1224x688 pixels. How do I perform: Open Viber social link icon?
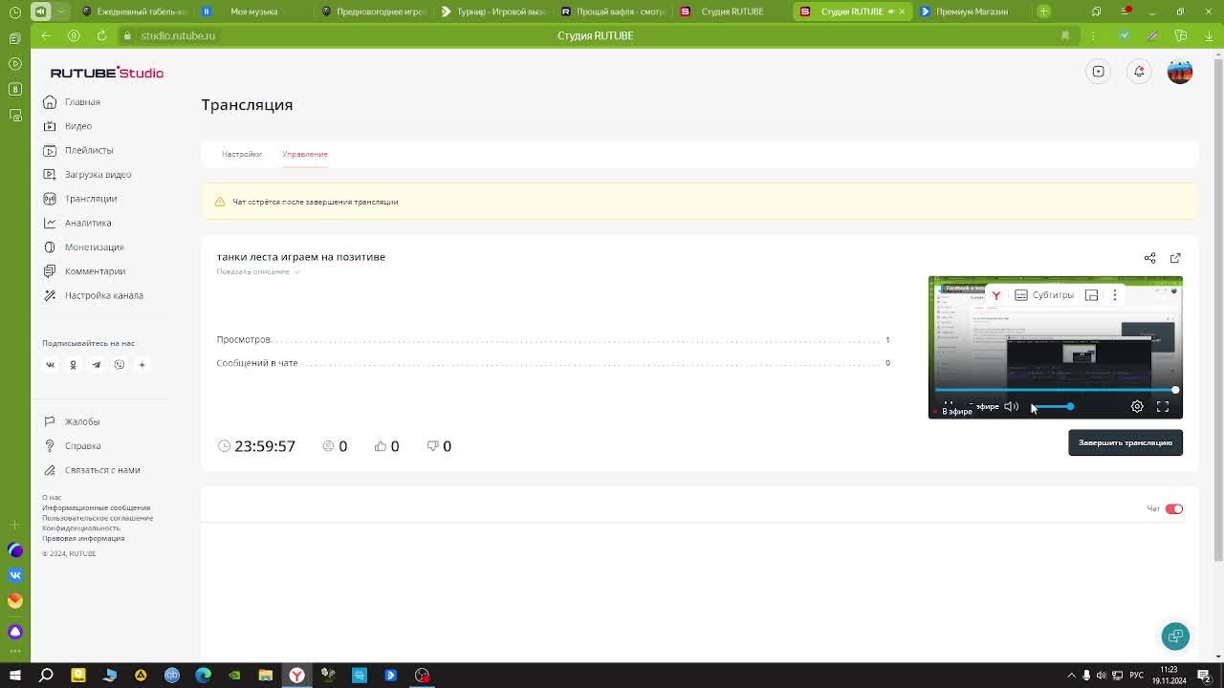point(119,365)
